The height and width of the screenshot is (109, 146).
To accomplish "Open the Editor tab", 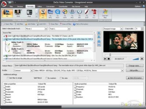I will [40, 6].
